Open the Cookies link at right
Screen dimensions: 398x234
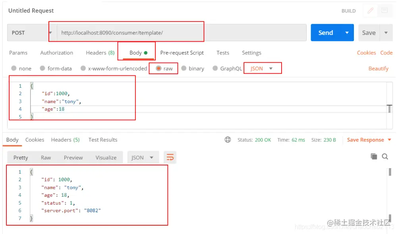coord(366,53)
